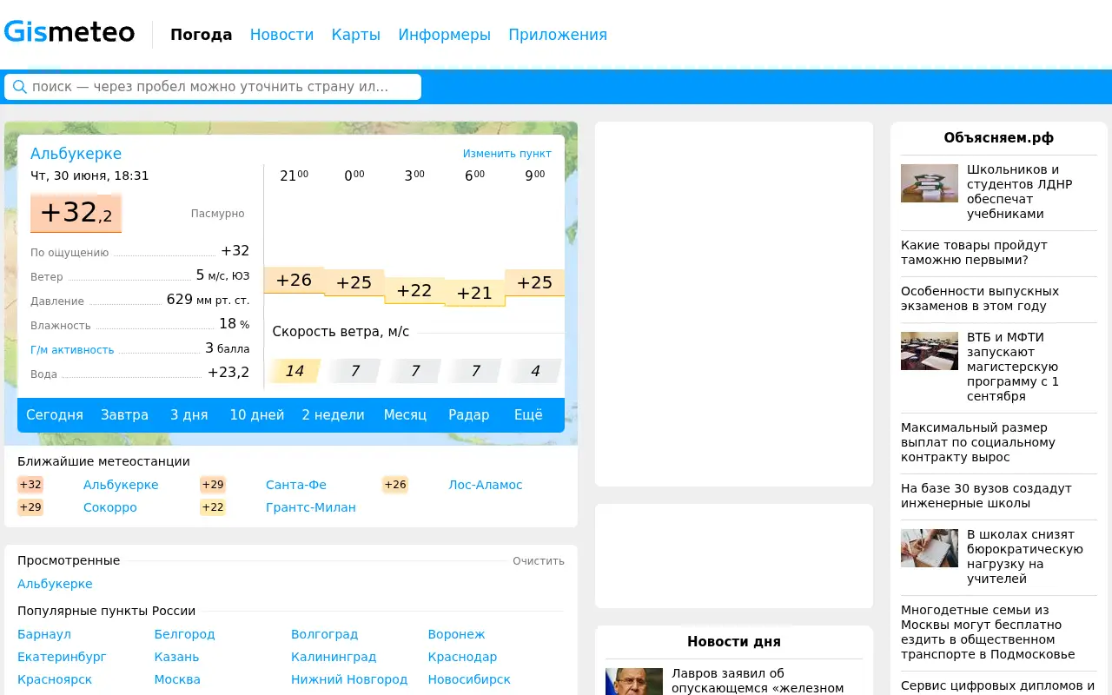The image size is (1112, 695).
Task: Click the Альбукерке city title
Action: (76, 154)
